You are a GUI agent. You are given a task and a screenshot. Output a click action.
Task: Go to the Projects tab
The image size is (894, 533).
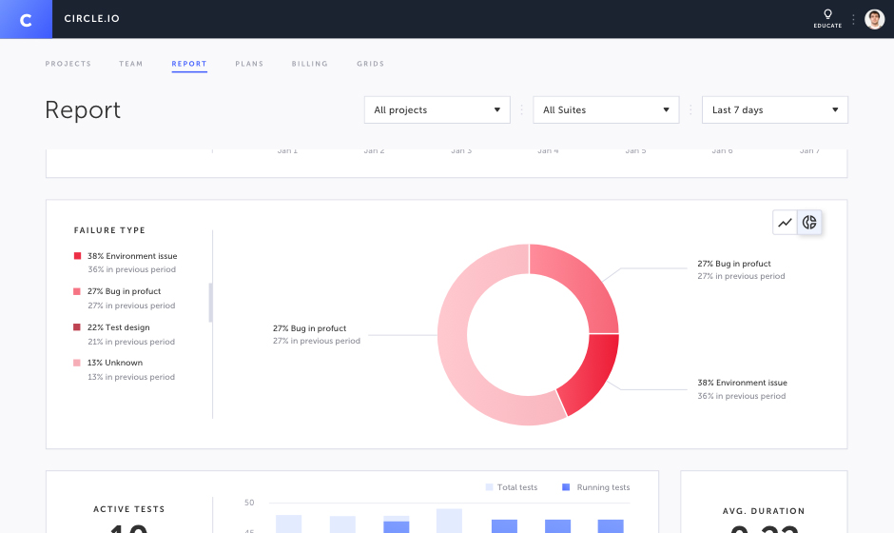click(68, 64)
